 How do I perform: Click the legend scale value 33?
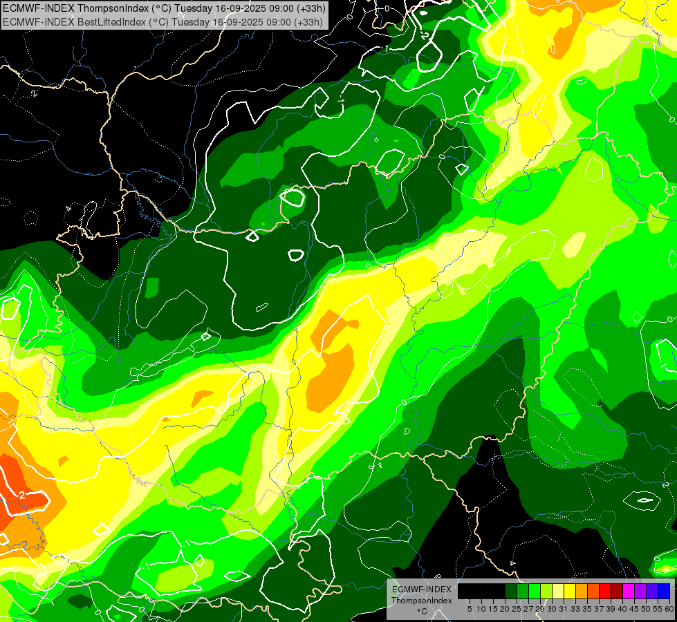tap(575, 609)
